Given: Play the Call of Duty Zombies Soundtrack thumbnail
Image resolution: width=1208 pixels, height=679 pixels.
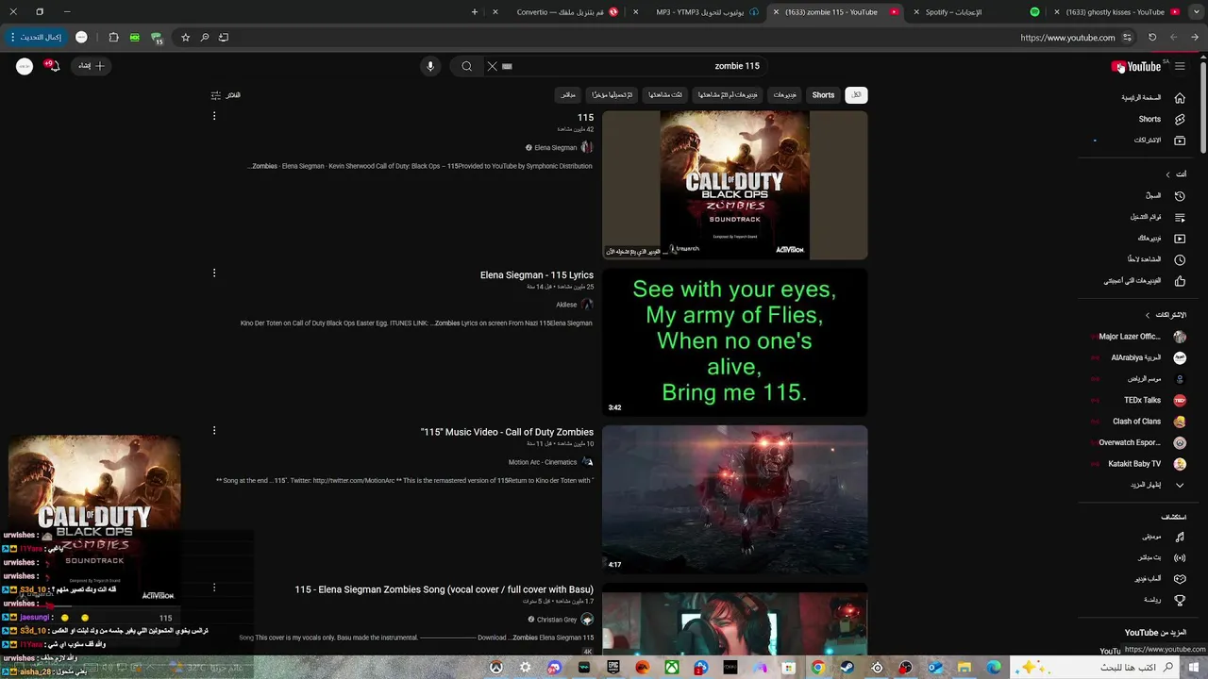Looking at the screenshot, I should point(734,185).
